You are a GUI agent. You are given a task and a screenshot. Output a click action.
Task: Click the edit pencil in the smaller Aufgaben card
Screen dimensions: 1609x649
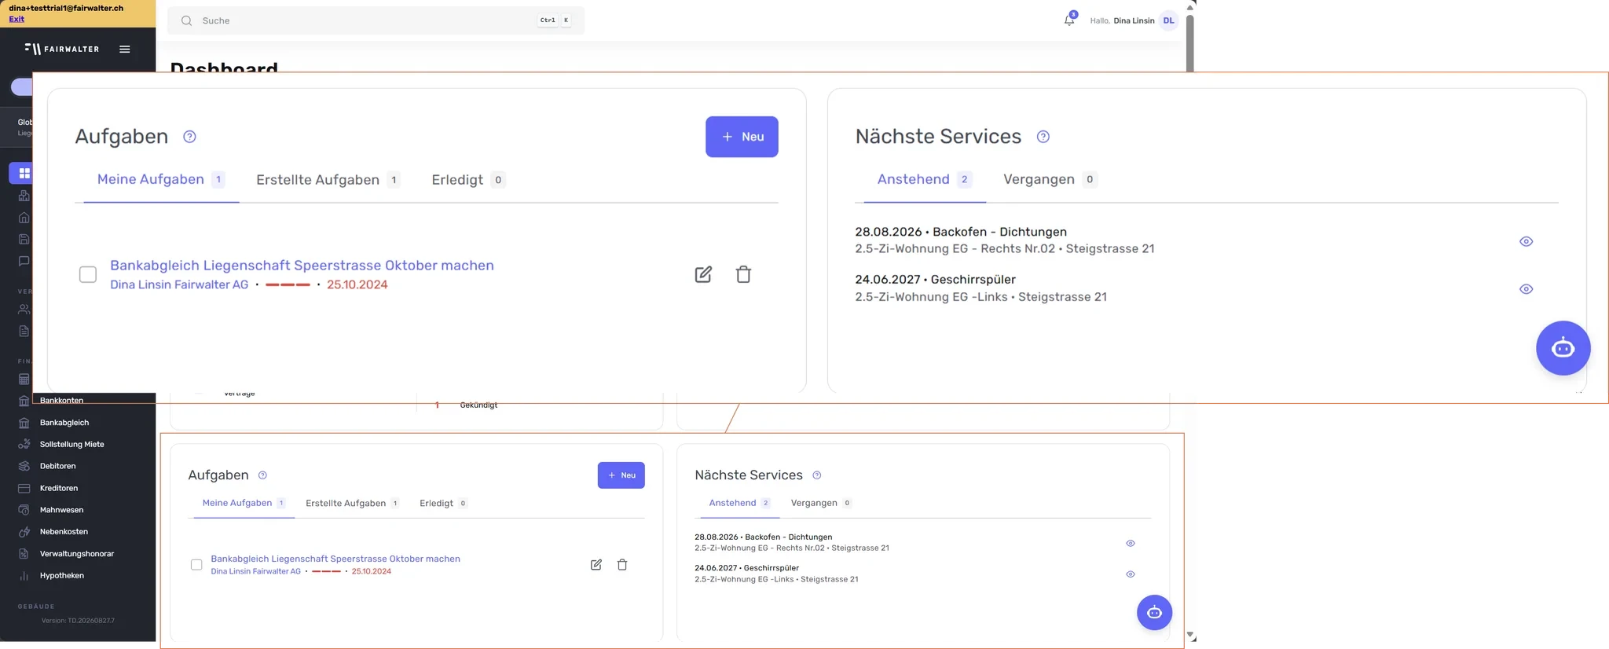point(596,564)
